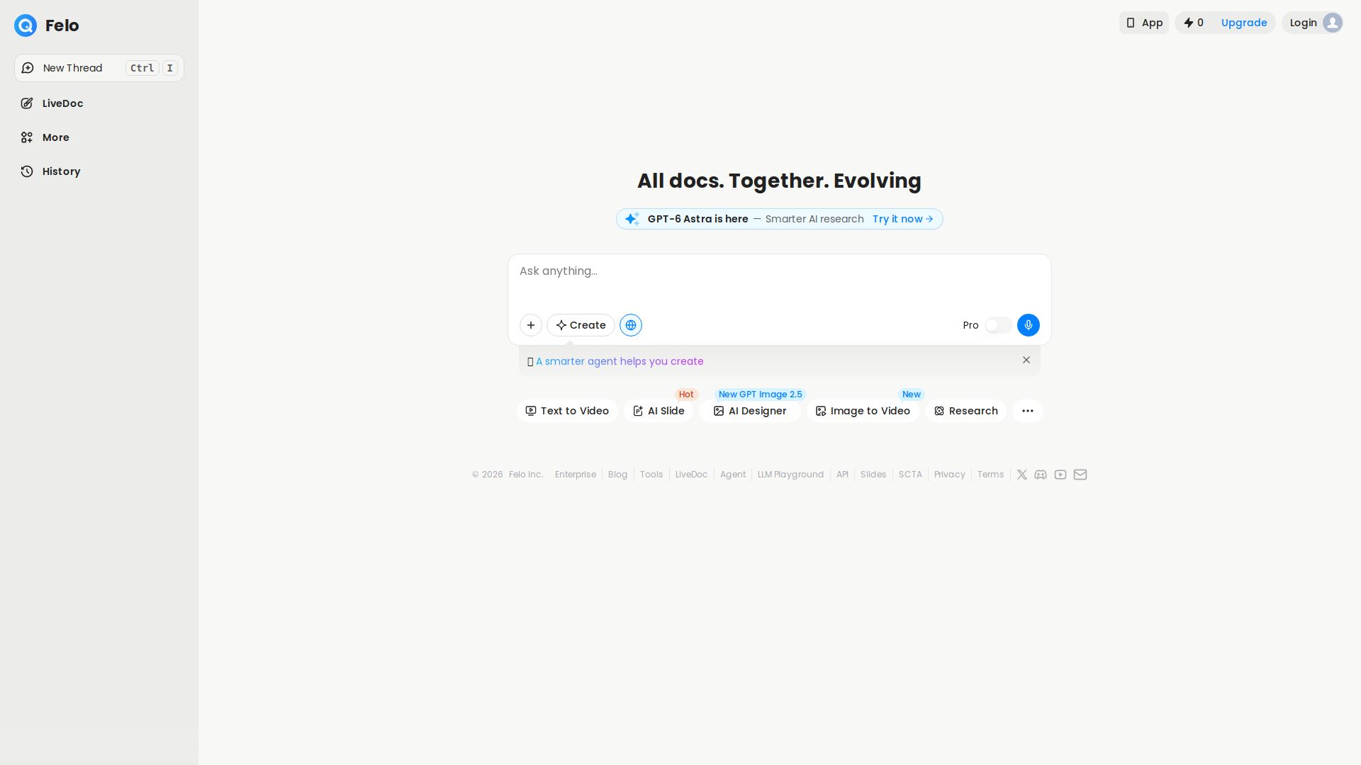Open the YouTube social icon
The width and height of the screenshot is (1361, 765).
point(1060,475)
